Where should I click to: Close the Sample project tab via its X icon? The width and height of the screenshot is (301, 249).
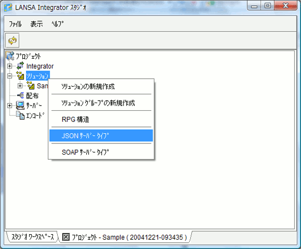66,237
